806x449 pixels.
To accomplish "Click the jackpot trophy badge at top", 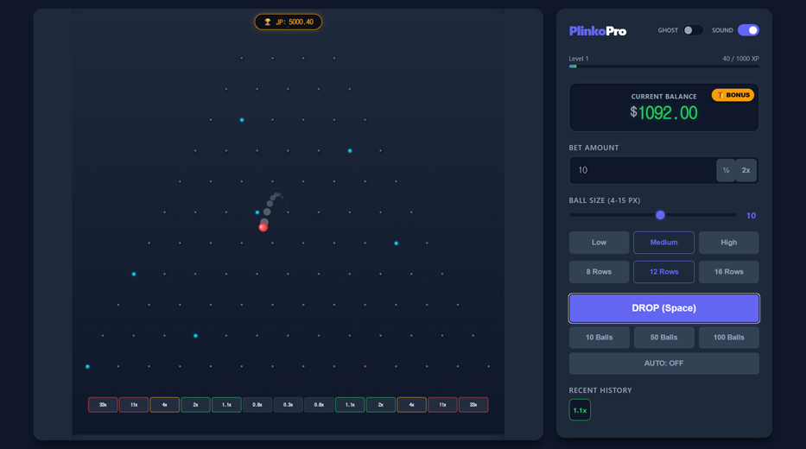I will (288, 22).
